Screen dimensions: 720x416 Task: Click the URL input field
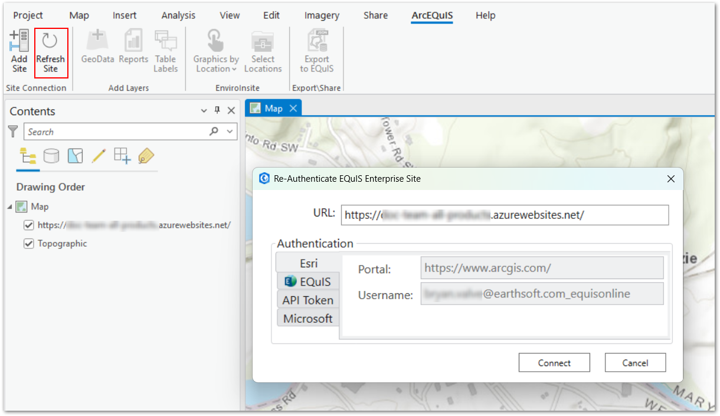pos(505,215)
